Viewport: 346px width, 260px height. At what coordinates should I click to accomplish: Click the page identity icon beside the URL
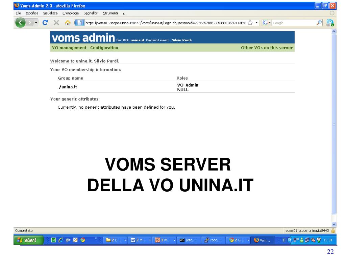click(x=79, y=23)
